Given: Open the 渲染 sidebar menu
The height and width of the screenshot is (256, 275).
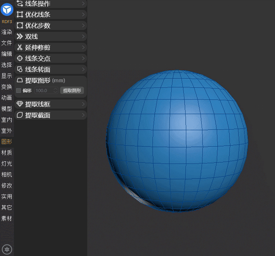Looking at the screenshot, I should [x=7, y=32].
